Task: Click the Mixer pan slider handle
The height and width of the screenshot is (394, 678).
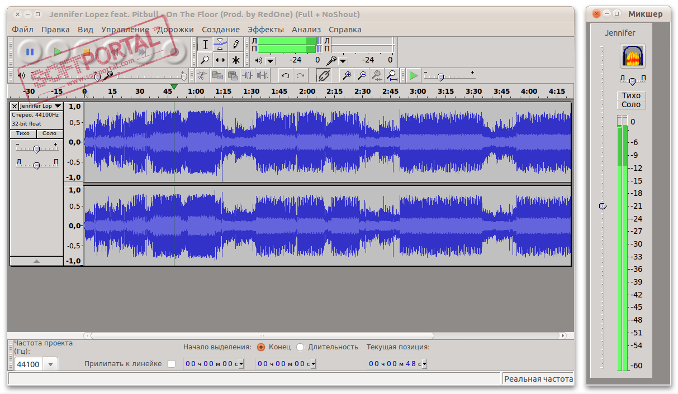Action: pos(632,81)
